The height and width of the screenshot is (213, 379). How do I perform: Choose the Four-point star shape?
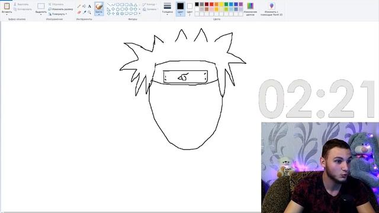click(x=113, y=13)
